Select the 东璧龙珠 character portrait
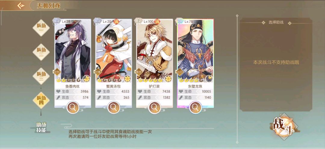This screenshot has height=149, width=325. pyautogui.click(x=195, y=49)
